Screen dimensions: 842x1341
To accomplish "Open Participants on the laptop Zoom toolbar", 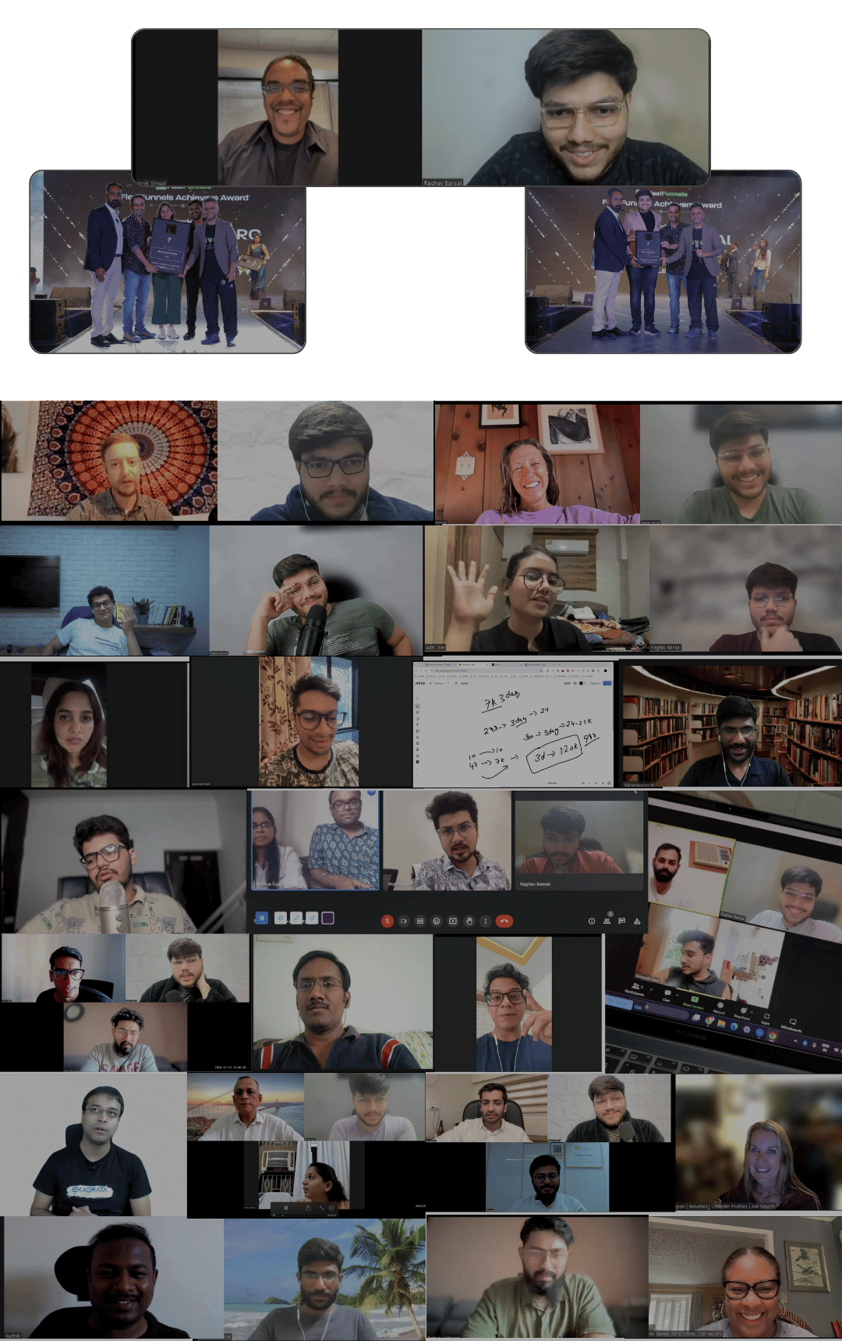I will tap(635, 989).
